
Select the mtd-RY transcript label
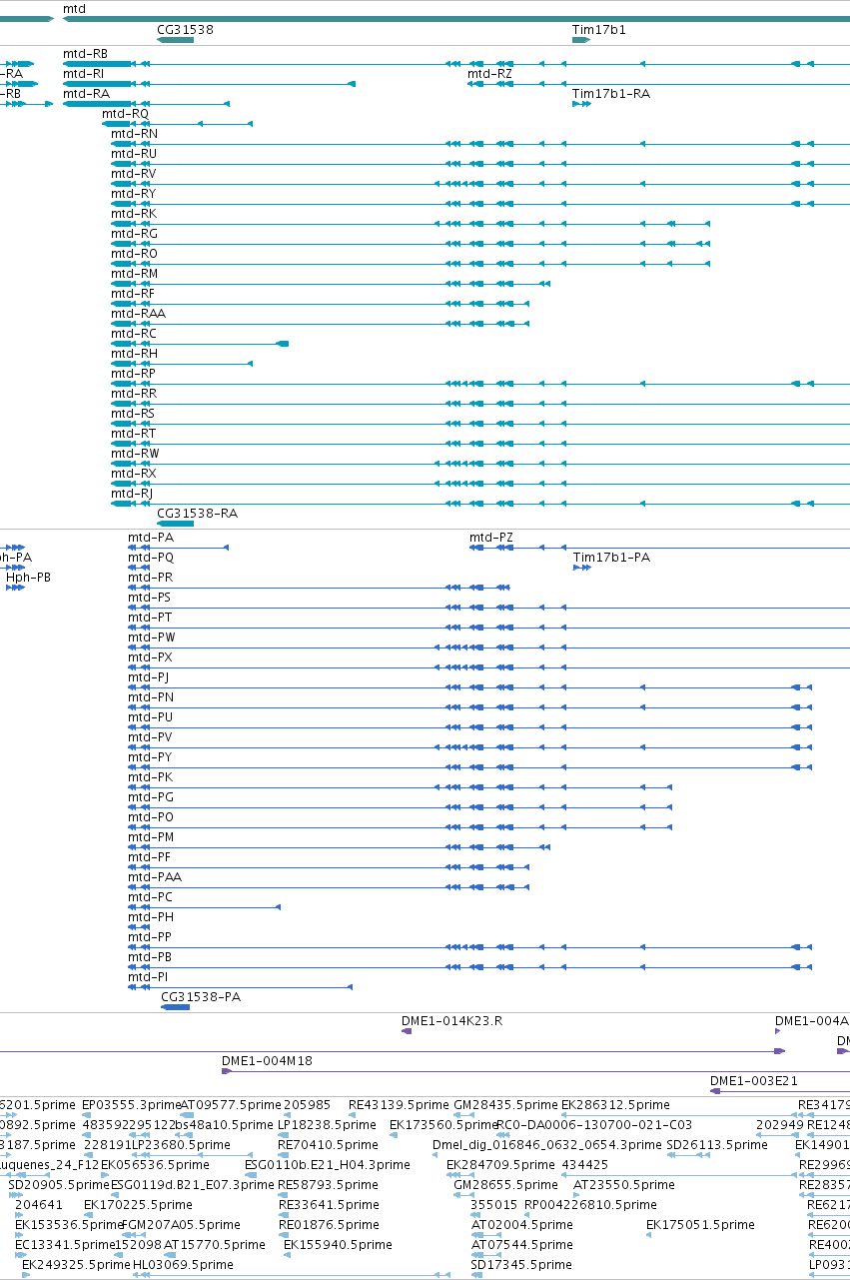point(134,194)
